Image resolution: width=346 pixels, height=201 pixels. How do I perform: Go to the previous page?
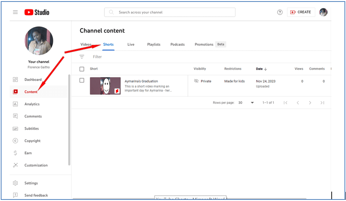coord(298,103)
